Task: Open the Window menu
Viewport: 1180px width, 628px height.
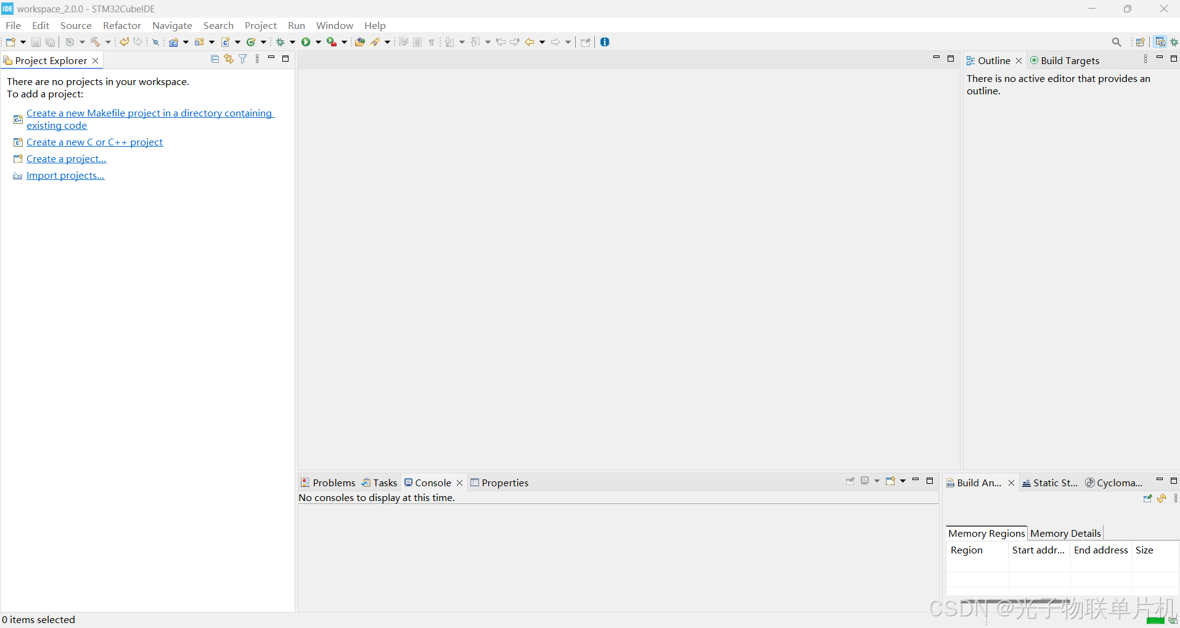Action: (334, 25)
